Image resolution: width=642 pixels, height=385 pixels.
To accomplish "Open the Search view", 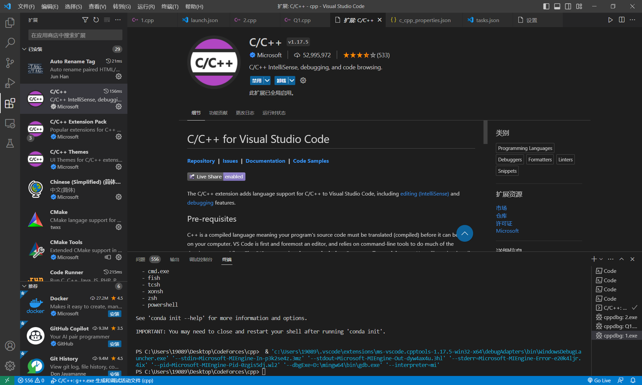I will tap(10, 42).
